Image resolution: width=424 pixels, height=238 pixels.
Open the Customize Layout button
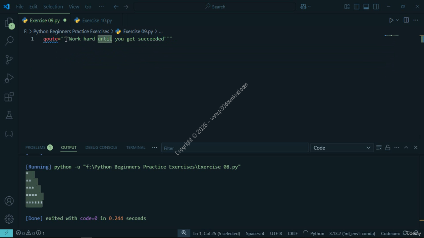pyautogui.click(x=347, y=7)
